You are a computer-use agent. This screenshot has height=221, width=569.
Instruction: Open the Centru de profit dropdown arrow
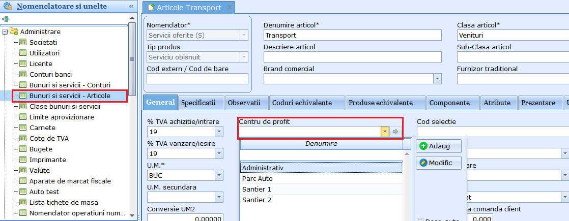[385, 132]
